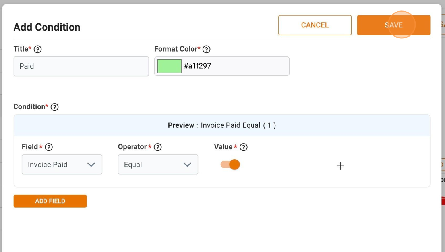Click the Preview condition summary bar
Image resolution: width=445 pixels, height=252 pixels.
click(222, 125)
